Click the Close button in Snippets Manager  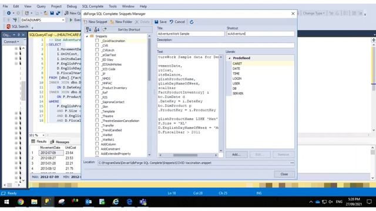click(x=284, y=174)
